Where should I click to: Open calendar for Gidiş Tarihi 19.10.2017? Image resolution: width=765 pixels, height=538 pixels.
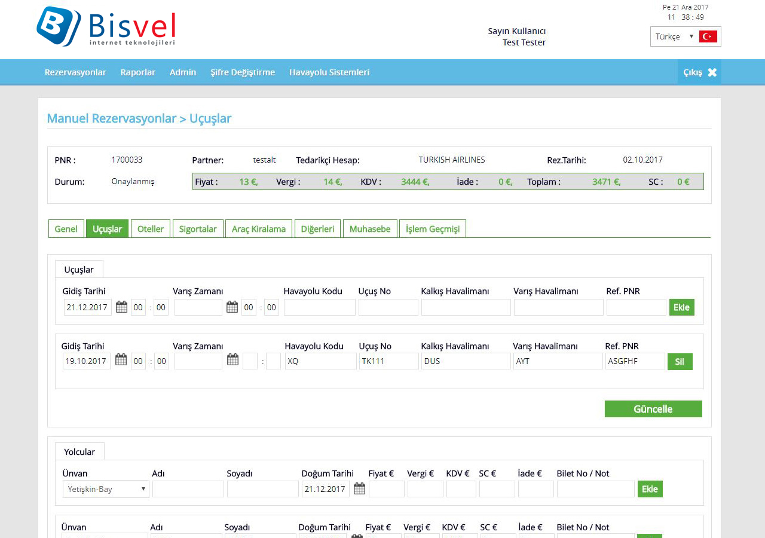[x=121, y=360]
